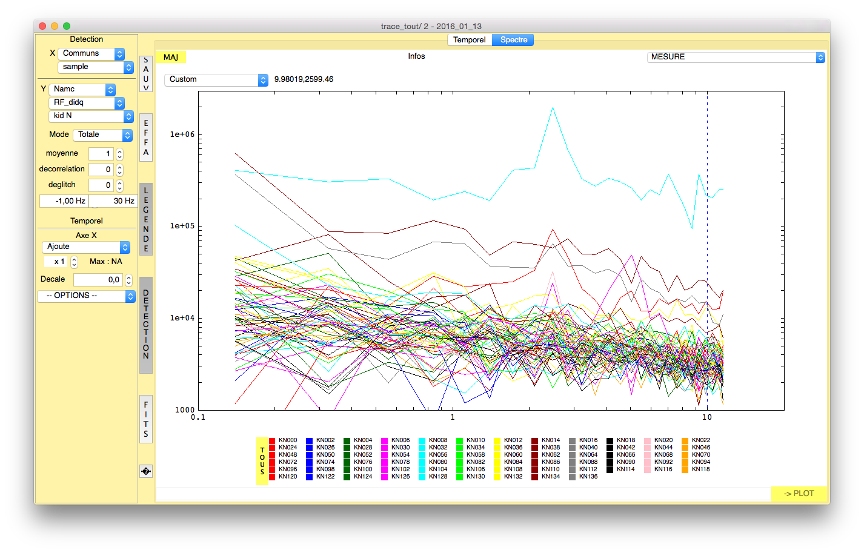Click the yellow TOUS legend button
864x553 pixels.
tap(262, 461)
